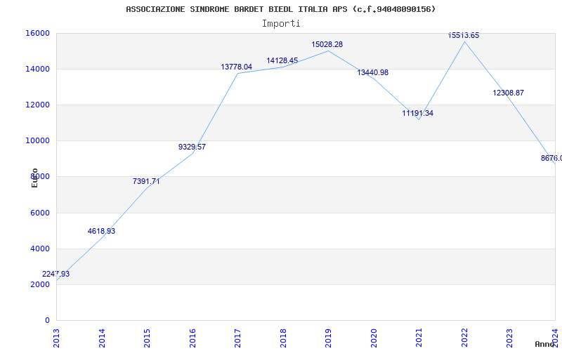Click y-axis value 2000
Viewport: 562px width, 351px height.
pyautogui.click(x=40, y=285)
